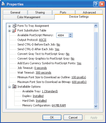Click the scrollbar down arrow

pos(96,106)
